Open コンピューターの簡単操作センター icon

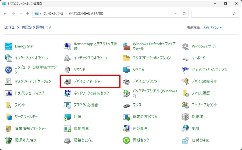pos(9,70)
